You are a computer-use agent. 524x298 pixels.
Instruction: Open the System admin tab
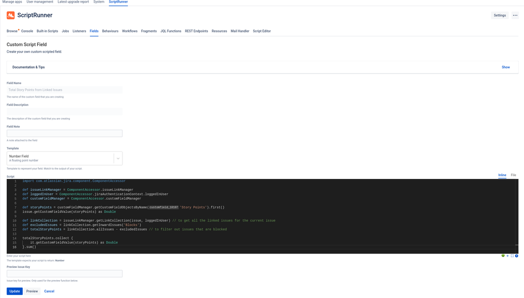click(99, 2)
